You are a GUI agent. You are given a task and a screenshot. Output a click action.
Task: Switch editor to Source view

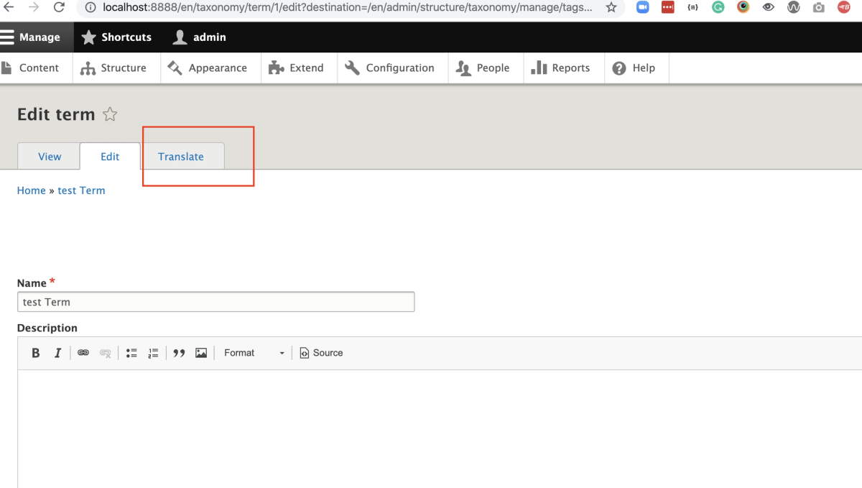(321, 353)
